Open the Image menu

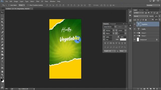[x=16, y=1]
